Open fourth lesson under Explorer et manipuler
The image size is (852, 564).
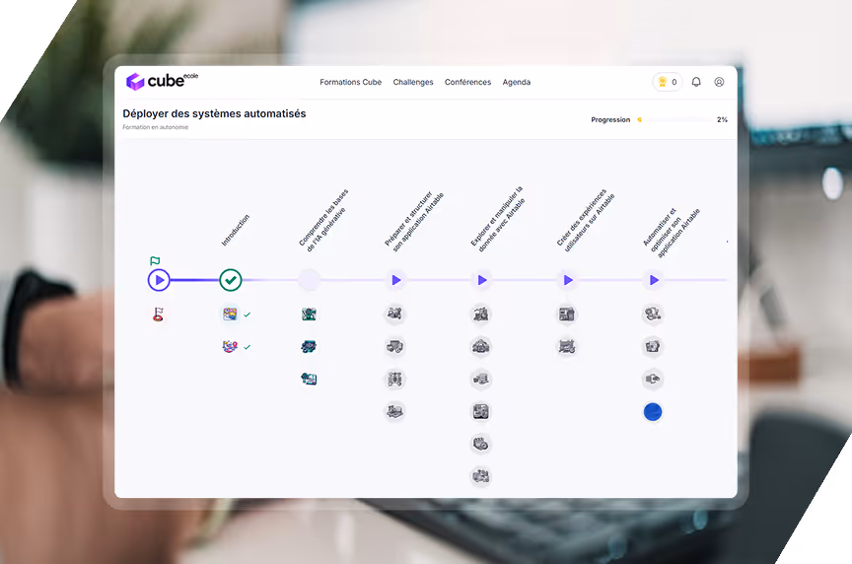(x=481, y=412)
